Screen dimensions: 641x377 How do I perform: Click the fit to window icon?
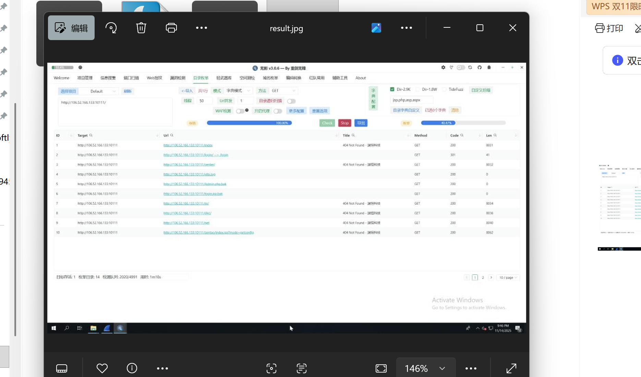click(x=381, y=368)
